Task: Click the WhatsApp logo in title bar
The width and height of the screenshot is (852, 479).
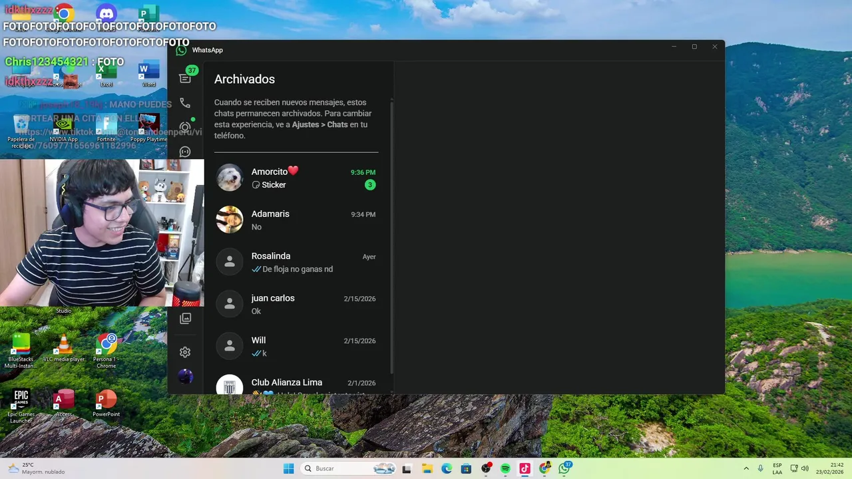Action: click(x=181, y=50)
